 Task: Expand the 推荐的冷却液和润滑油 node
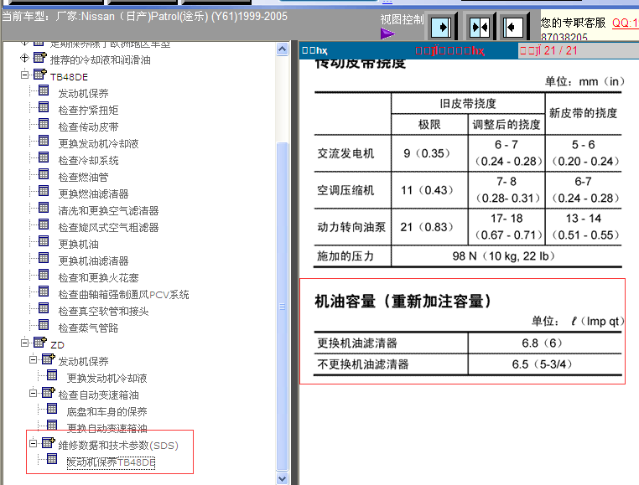tap(25, 58)
